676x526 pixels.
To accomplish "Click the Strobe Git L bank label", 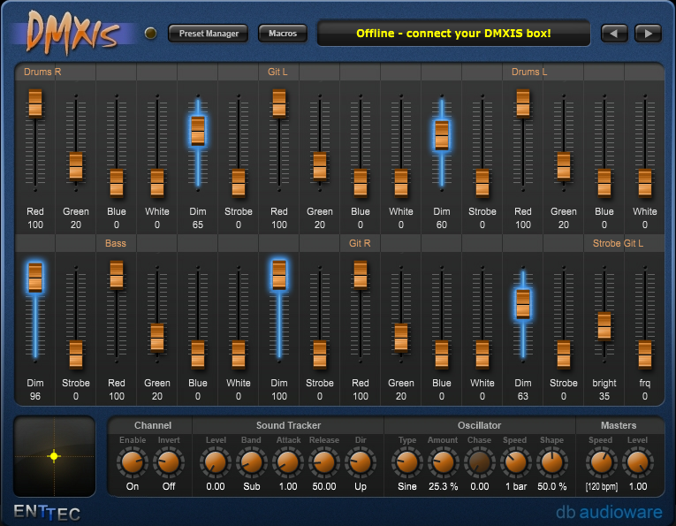I will pyautogui.click(x=618, y=243).
